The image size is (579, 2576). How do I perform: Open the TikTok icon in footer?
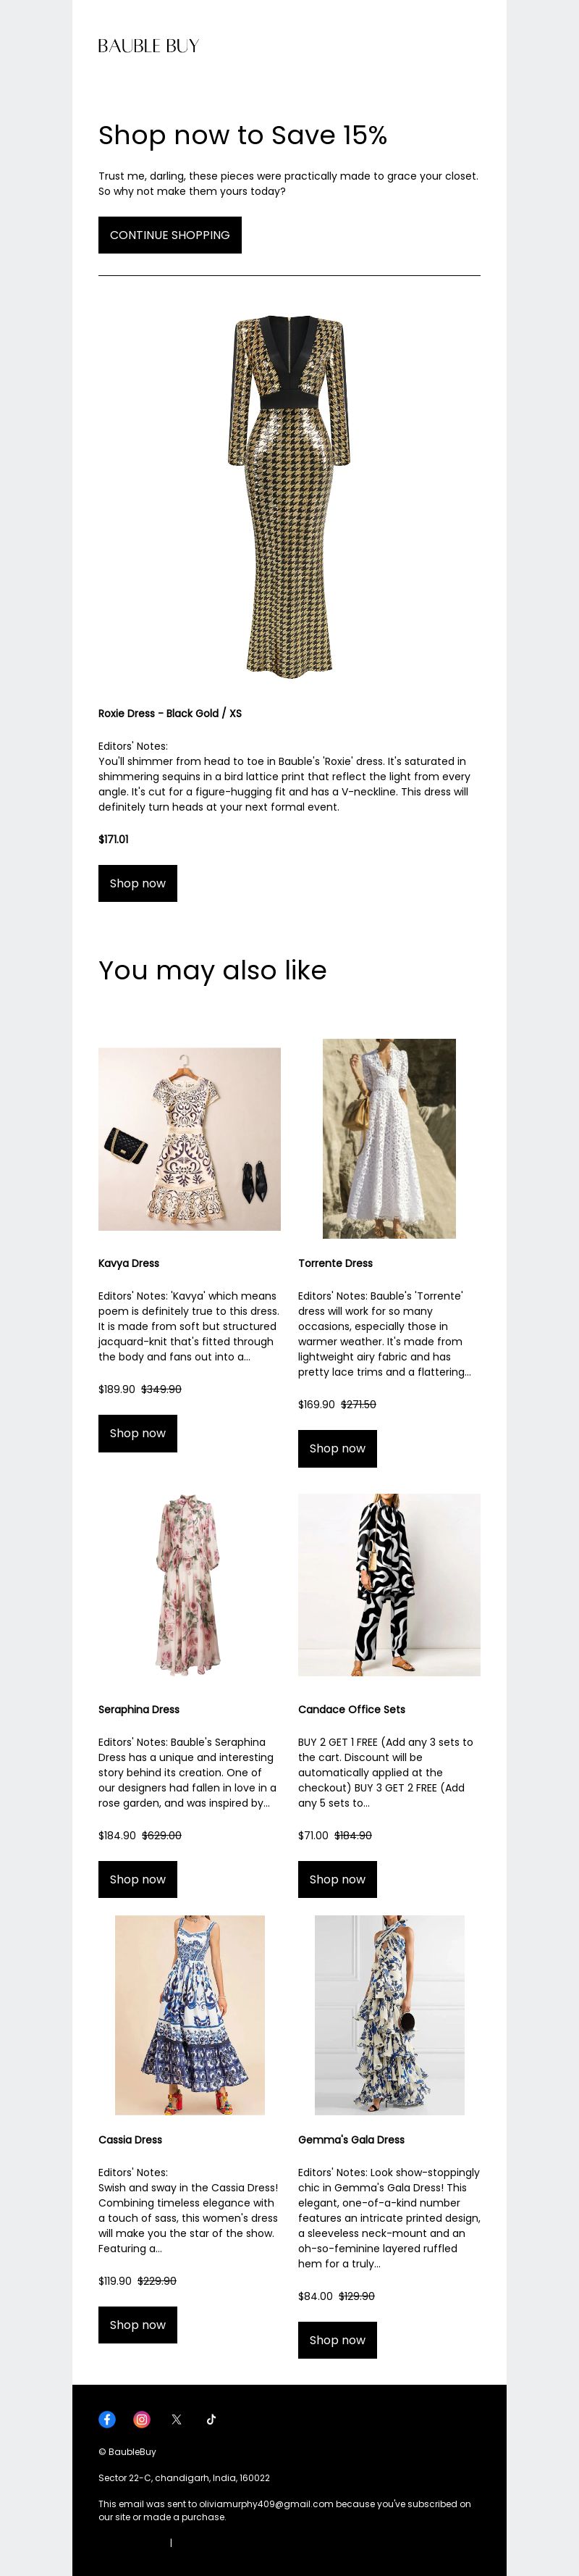coord(211,2419)
